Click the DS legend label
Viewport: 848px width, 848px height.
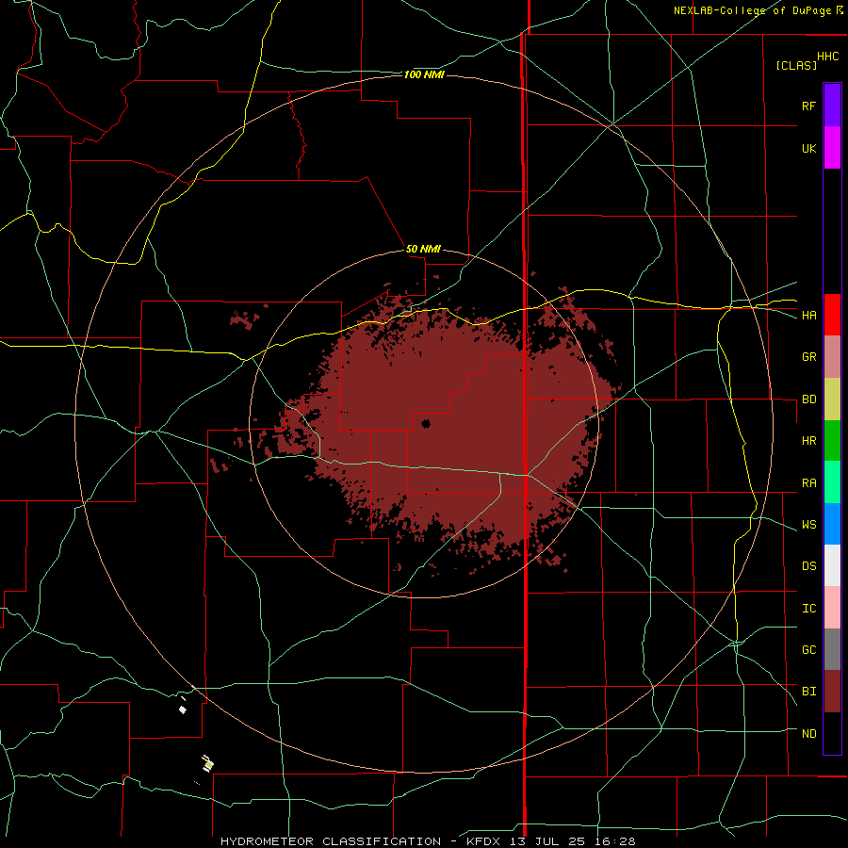808,566
